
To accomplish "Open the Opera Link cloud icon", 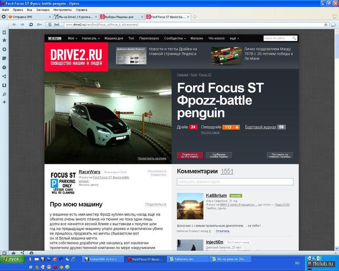I will (x=14, y=253).
